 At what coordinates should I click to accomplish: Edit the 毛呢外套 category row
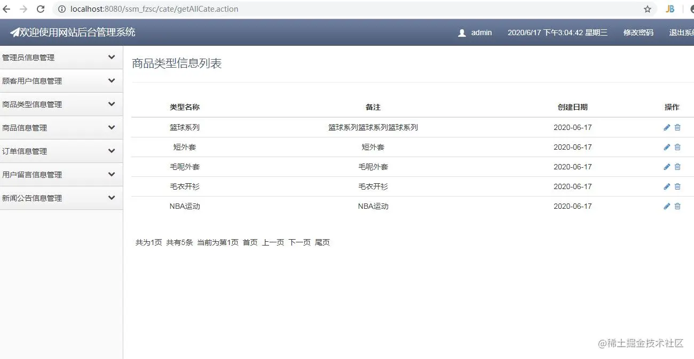click(x=667, y=167)
